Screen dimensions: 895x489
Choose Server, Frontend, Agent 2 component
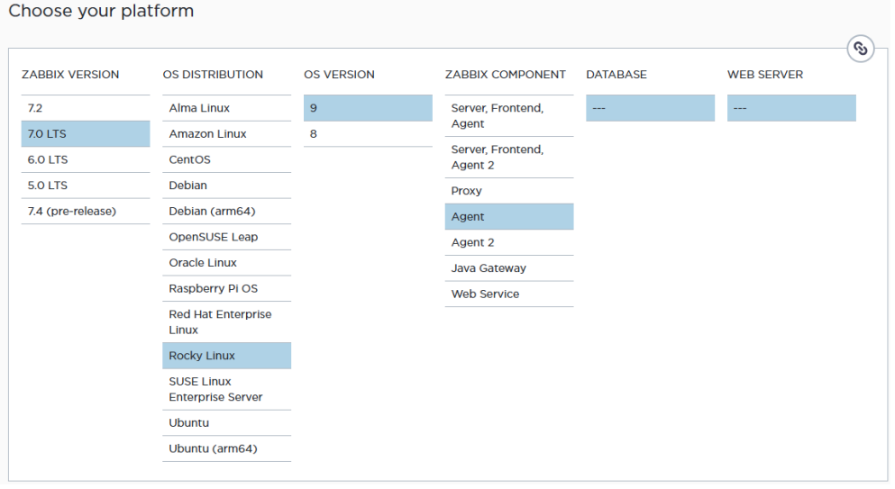509,157
